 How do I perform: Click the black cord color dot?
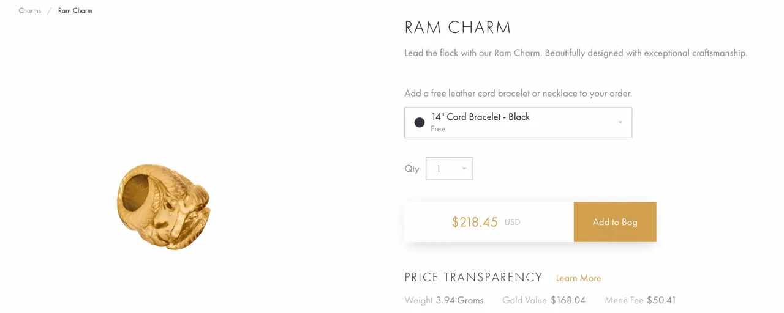click(x=420, y=122)
